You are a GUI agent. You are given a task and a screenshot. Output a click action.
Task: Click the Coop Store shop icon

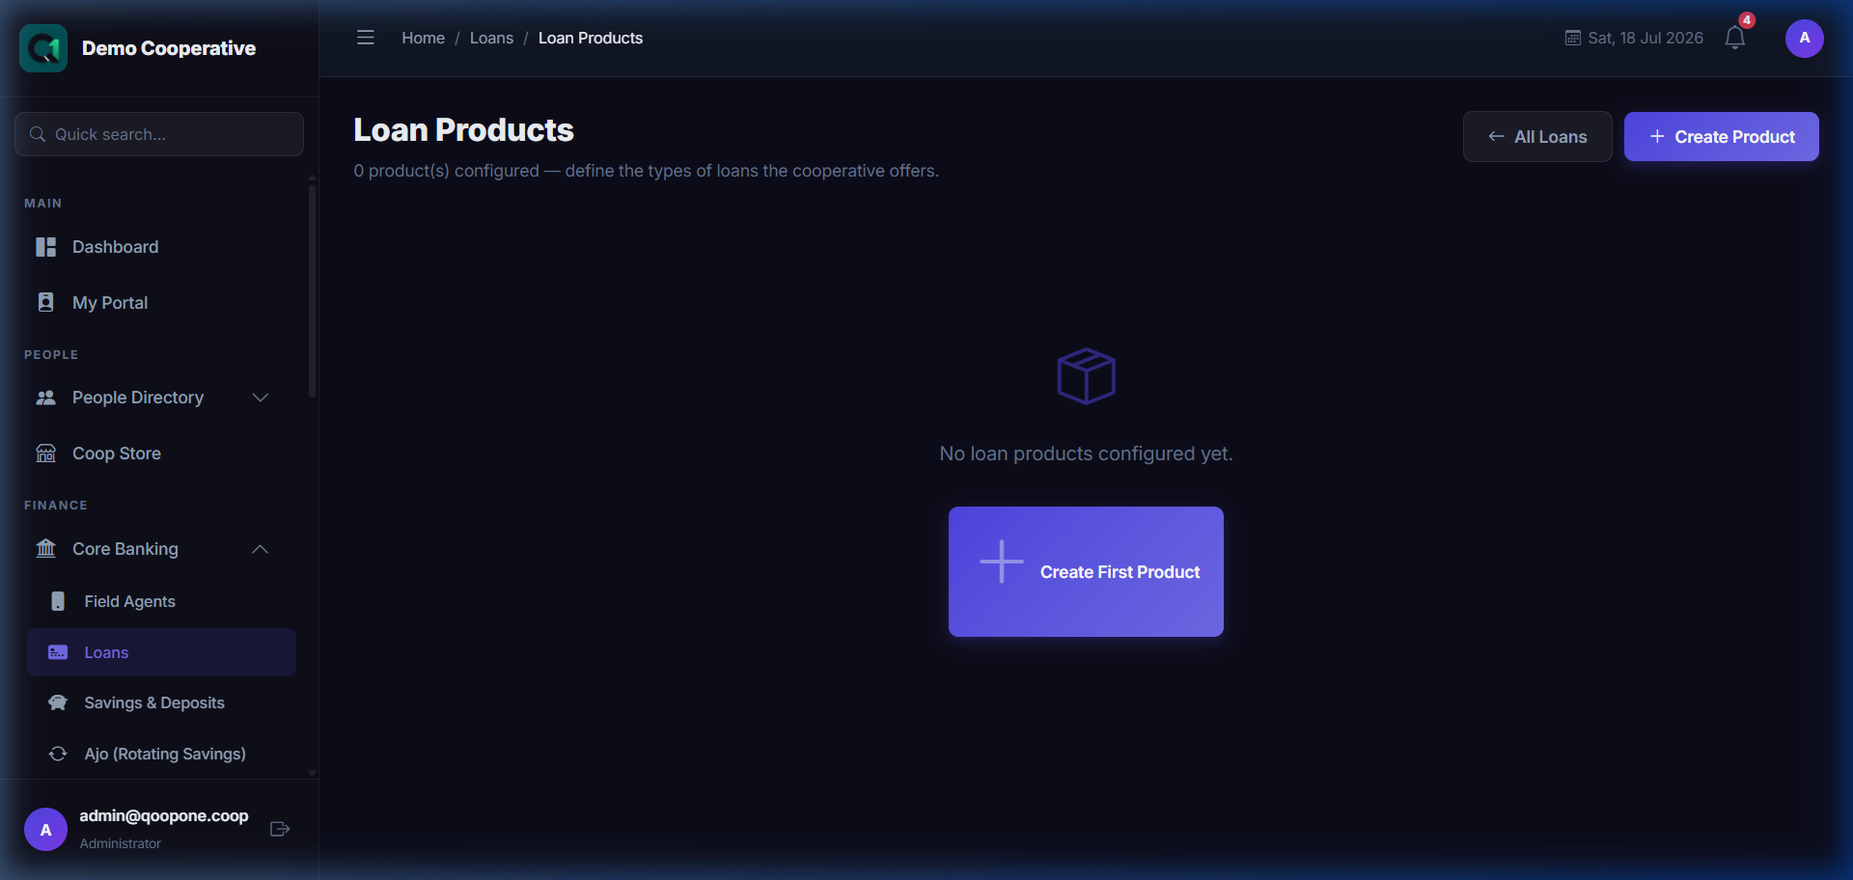pos(45,454)
